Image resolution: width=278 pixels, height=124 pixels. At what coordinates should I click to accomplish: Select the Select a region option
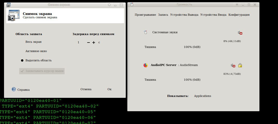(x=36, y=60)
